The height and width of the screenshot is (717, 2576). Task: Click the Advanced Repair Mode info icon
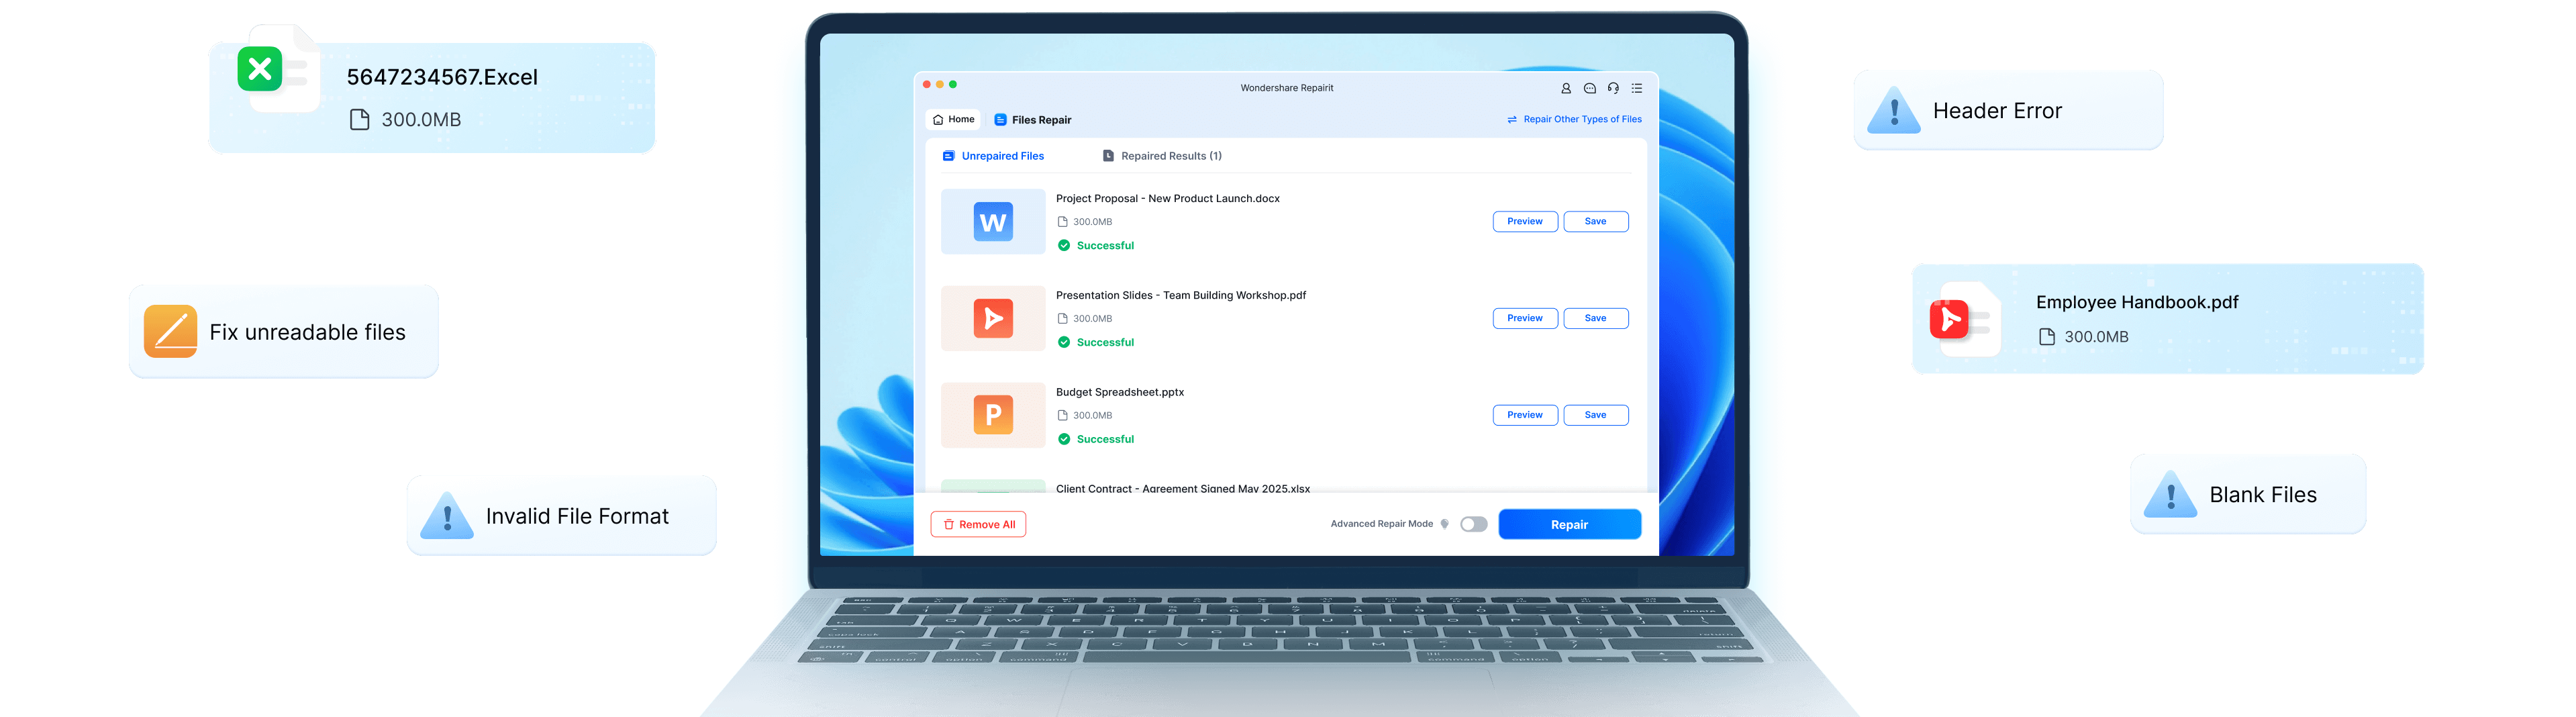[x=1445, y=524]
